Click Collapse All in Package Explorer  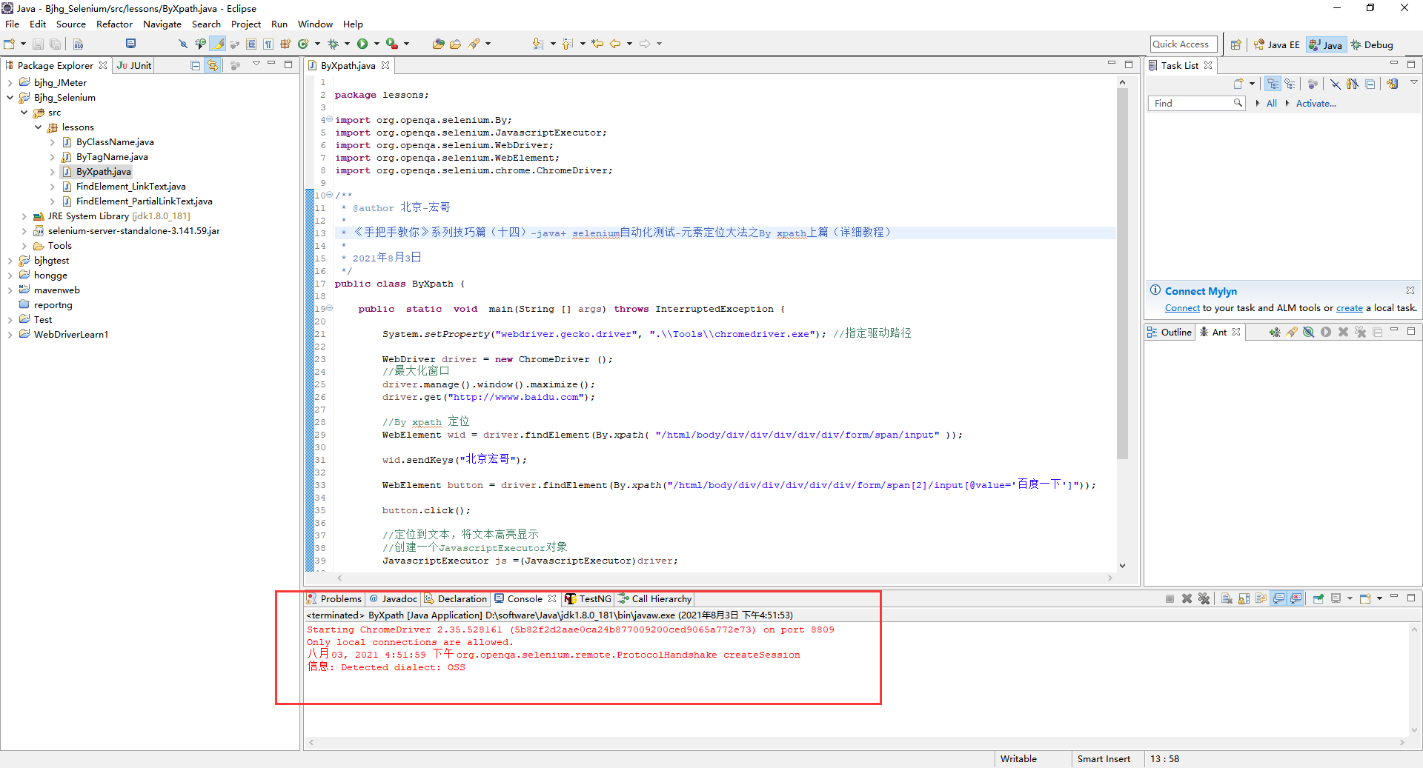[x=196, y=65]
